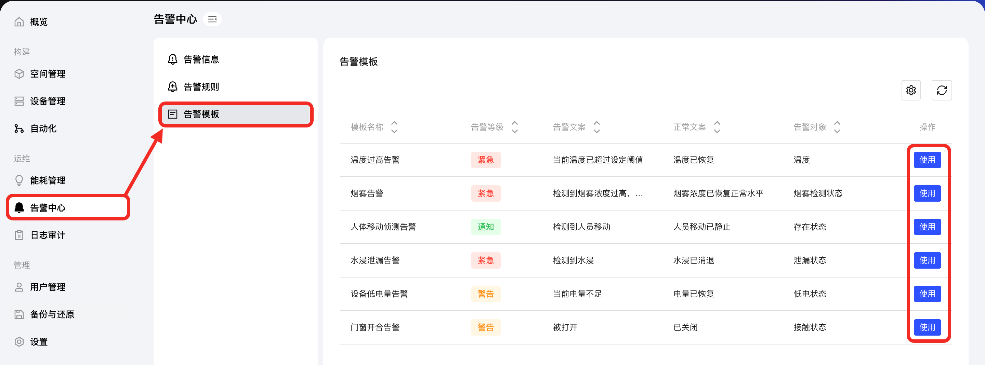Use the 温度过高告警 template
Image resolution: width=985 pixels, height=365 pixels.
point(927,160)
